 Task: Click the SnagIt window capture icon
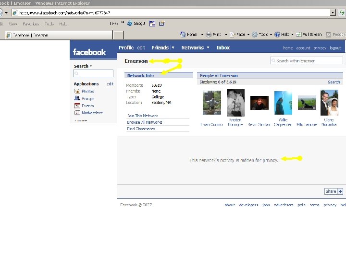[x=152, y=24]
